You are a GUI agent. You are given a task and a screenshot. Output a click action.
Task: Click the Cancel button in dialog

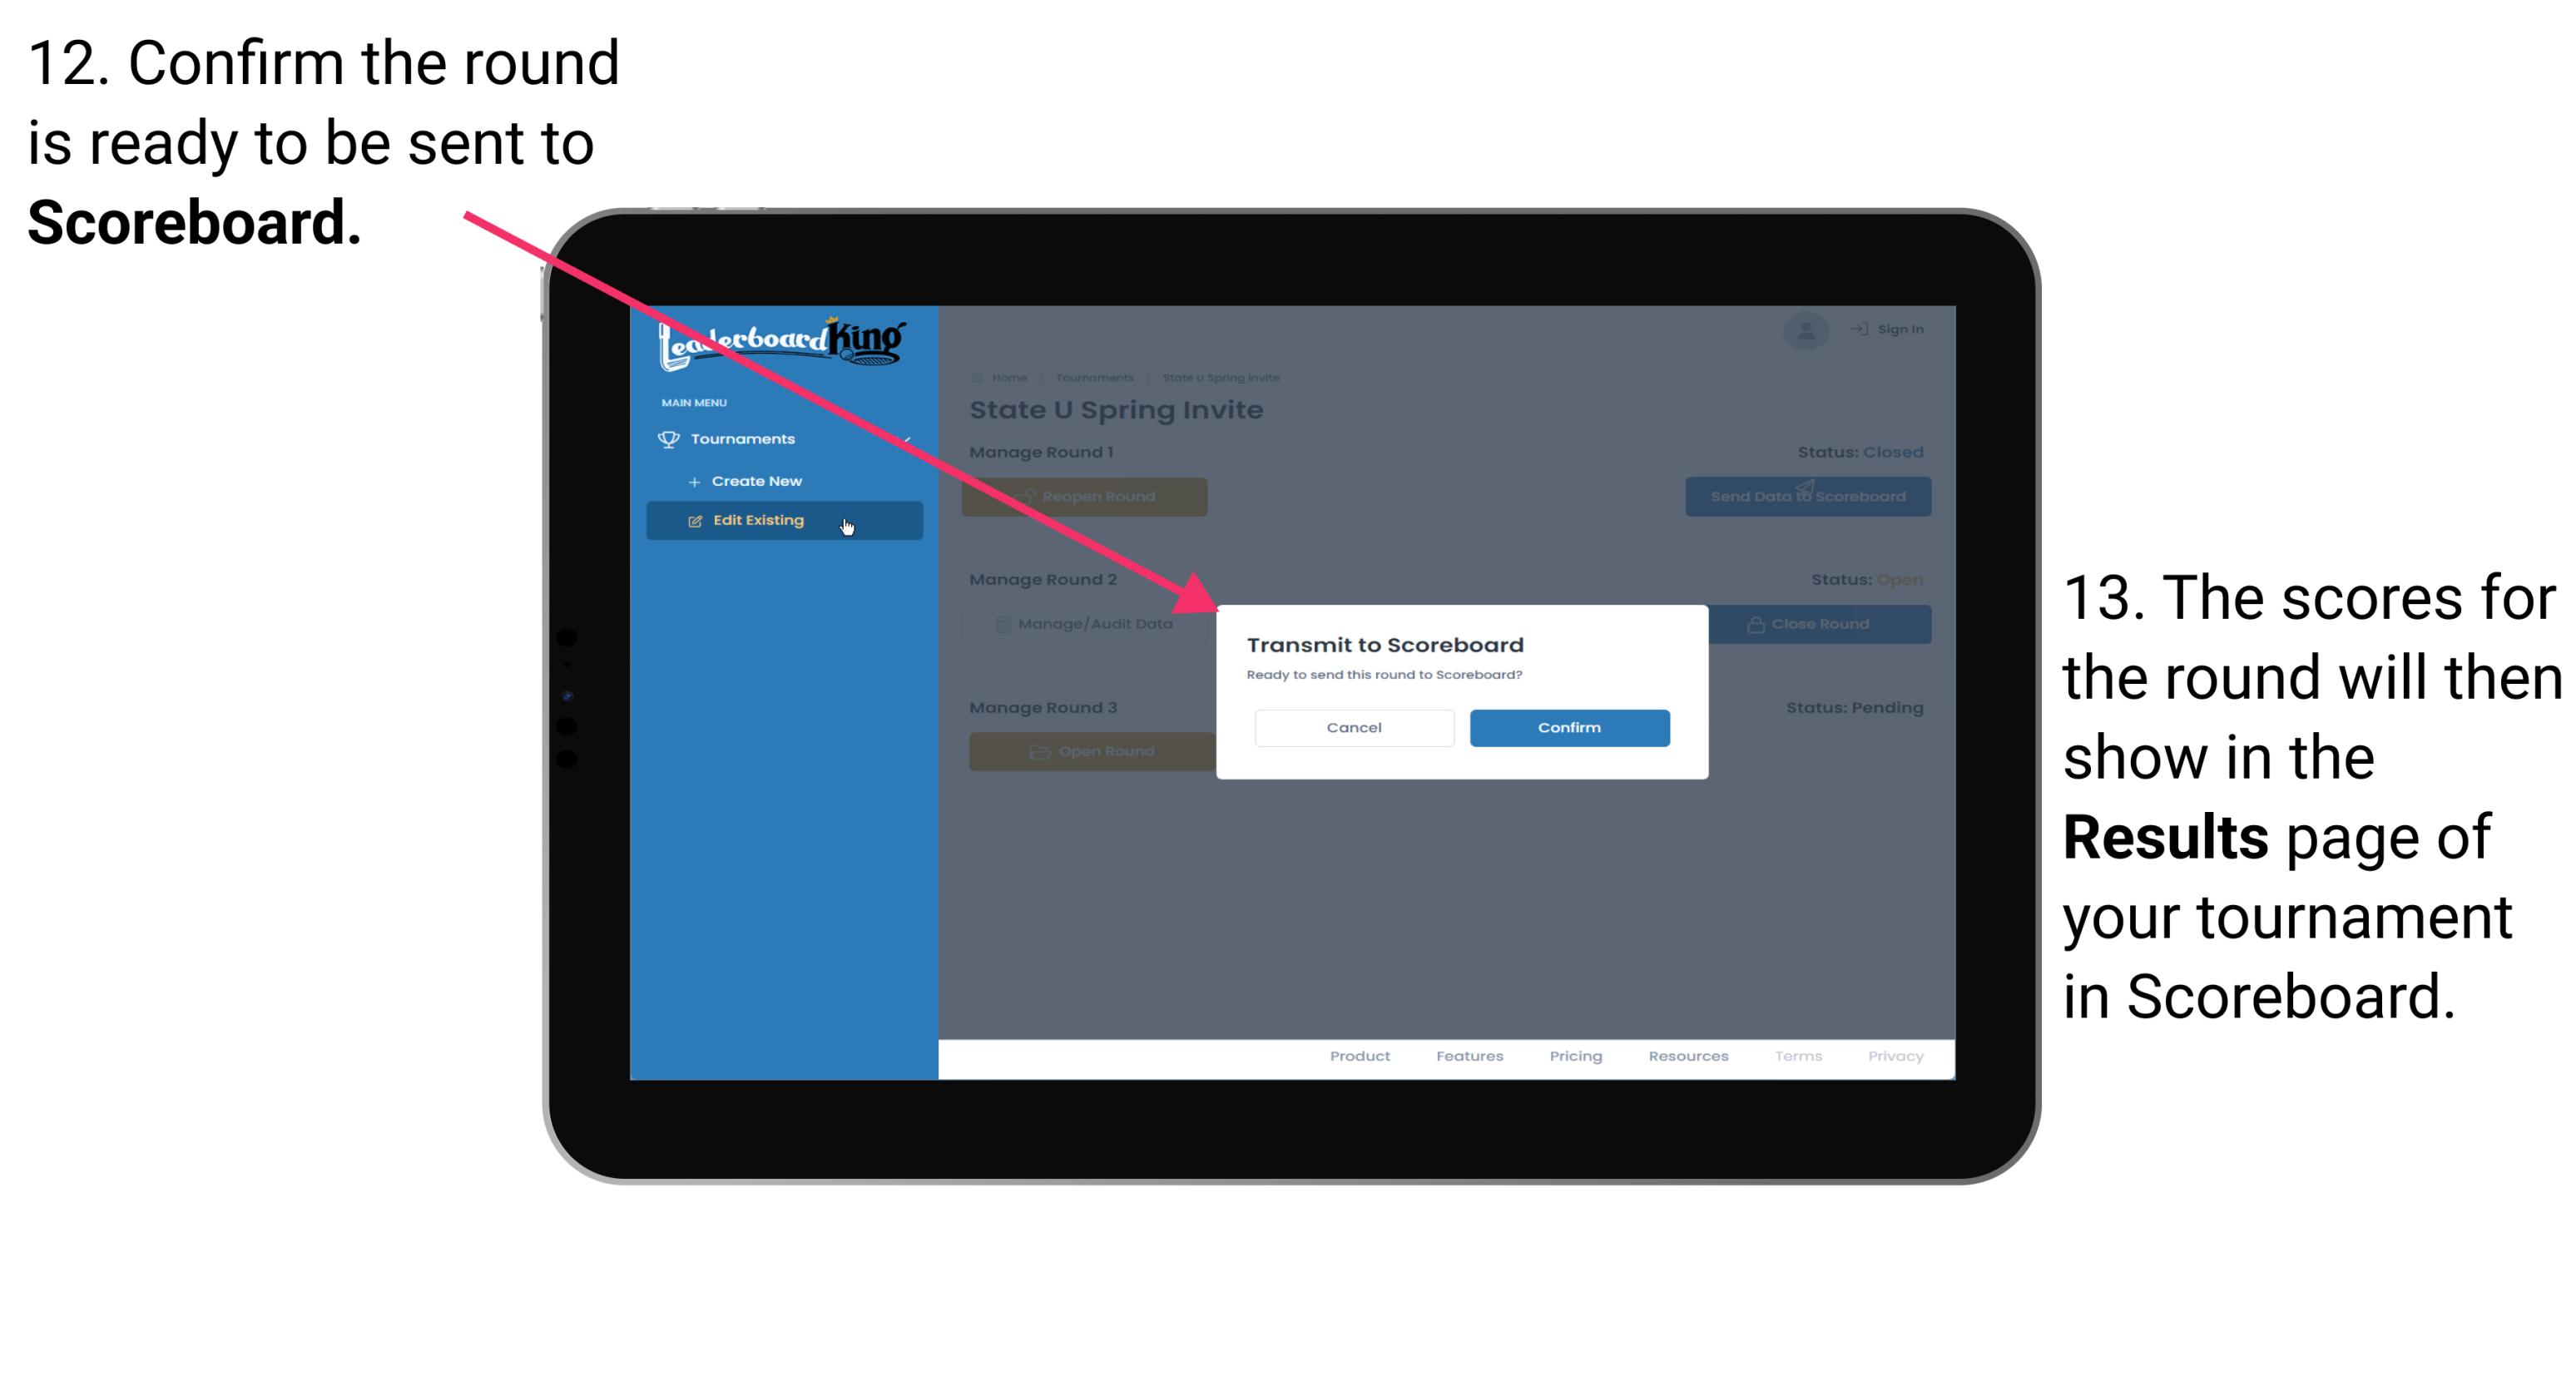1354,727
